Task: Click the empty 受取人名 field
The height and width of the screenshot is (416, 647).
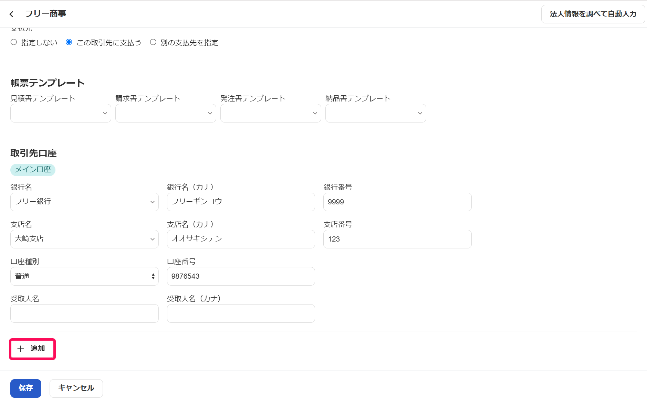Action: (84, 313)
